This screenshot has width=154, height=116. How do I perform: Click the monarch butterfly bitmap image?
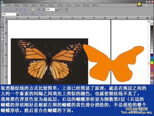49,61
